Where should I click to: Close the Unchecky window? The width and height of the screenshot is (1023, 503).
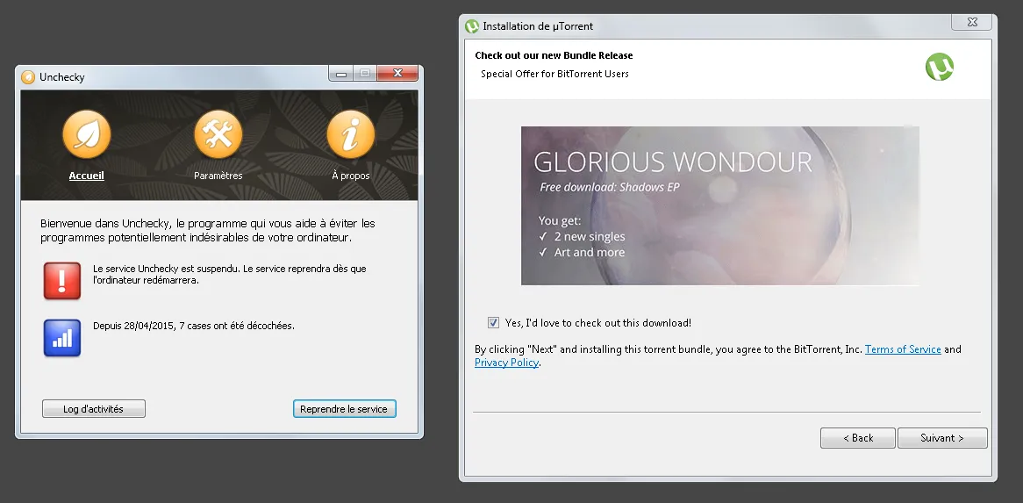point(397,74)
